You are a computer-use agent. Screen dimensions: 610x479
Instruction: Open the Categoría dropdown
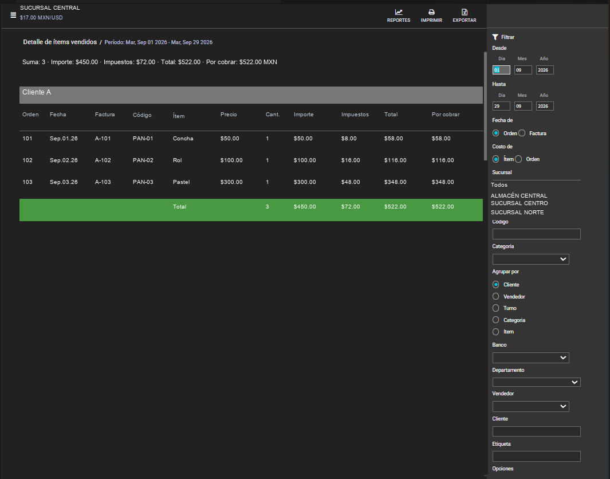click(x=530, y=259)
